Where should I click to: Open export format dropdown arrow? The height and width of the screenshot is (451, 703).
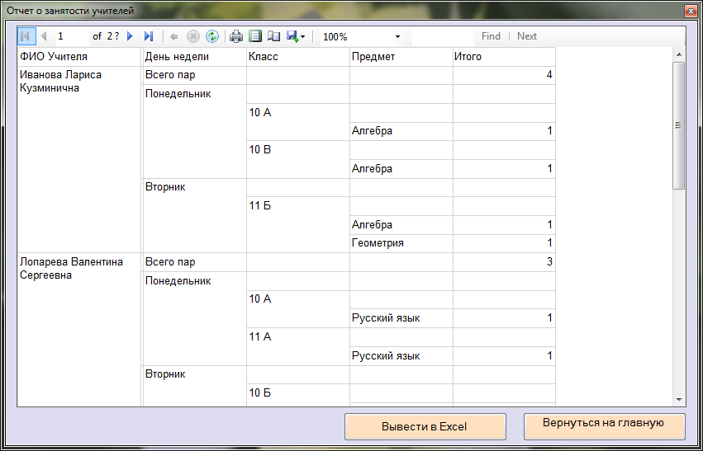click(303, 37)
